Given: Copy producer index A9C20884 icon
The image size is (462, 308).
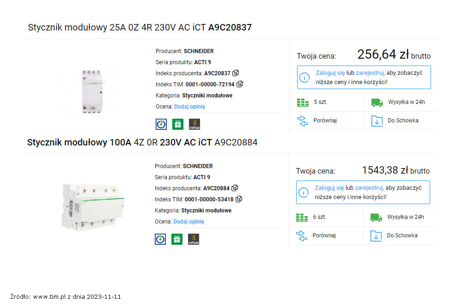Looking at the screenshot, I should [235, 188].
